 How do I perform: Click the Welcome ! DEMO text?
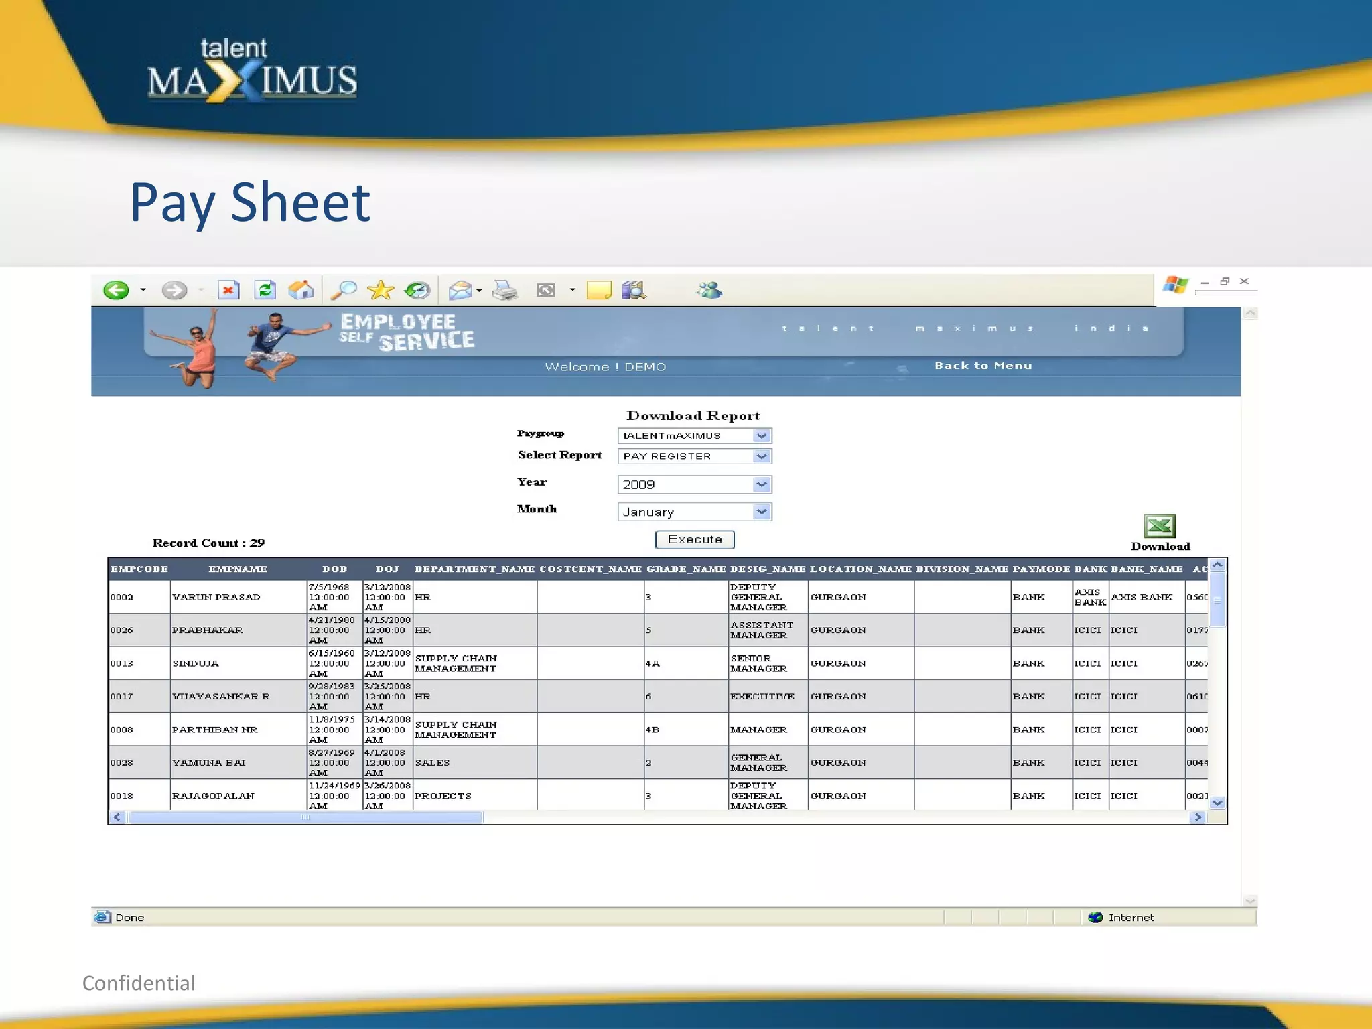[x=606, y=367]
